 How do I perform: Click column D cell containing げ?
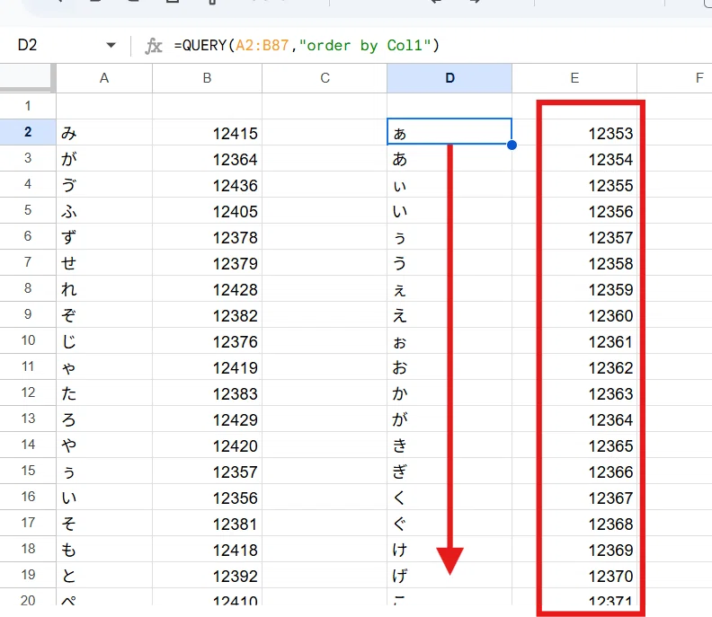click(449, 575)
